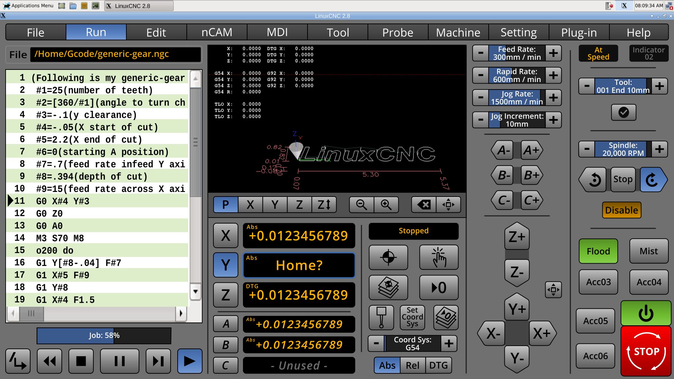Hit the red emergency STOP button
674x379 pixels.
[646, 351]
